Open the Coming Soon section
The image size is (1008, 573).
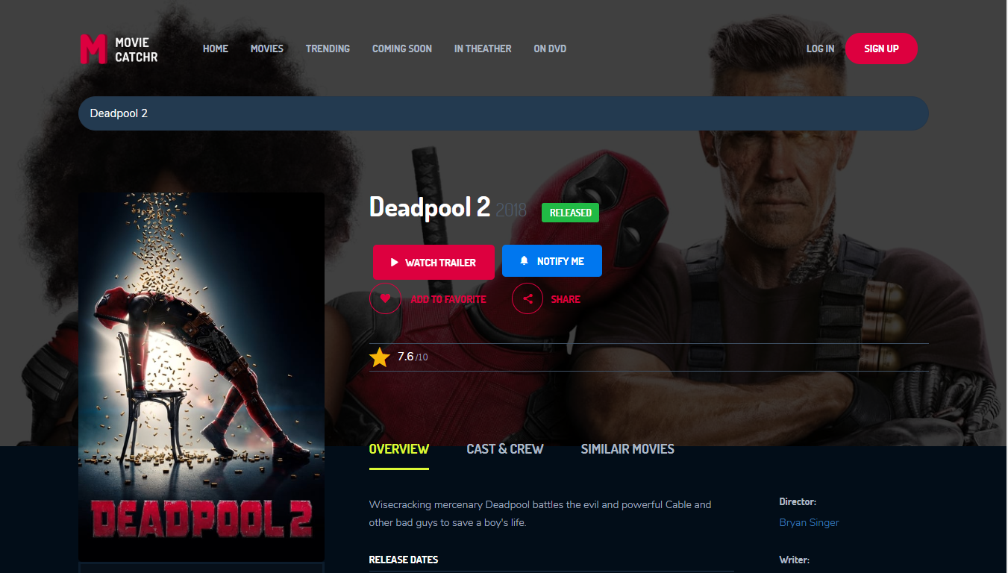click(402, 48)
